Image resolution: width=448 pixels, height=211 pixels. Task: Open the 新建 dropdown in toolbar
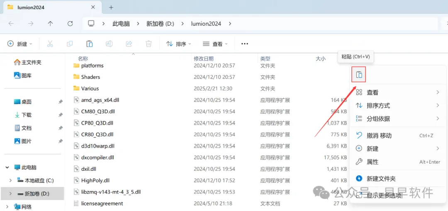tap(20, 44)
